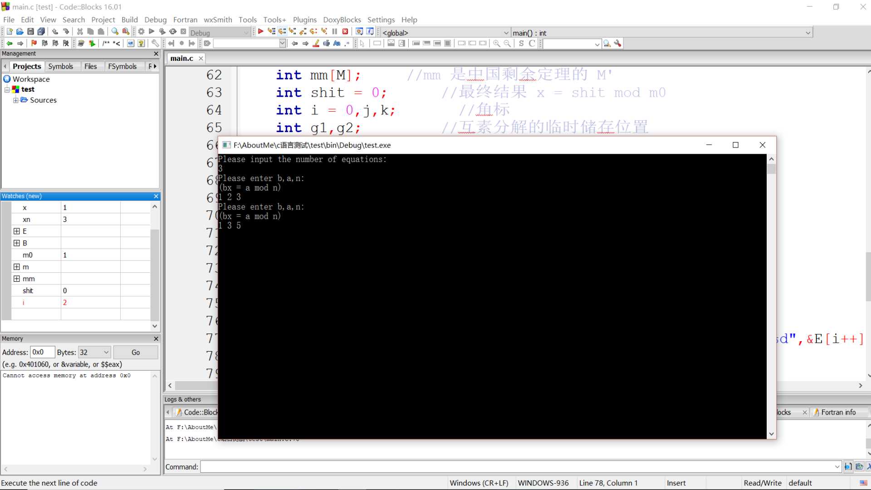
Task: Open the File menu
Action: click(x=9, y=20)
